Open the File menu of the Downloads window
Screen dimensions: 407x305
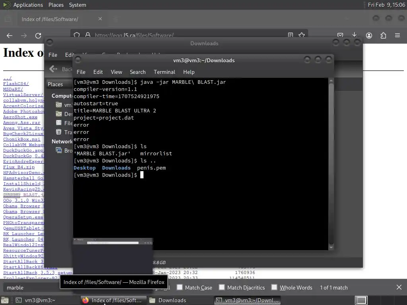coord(53,55)
